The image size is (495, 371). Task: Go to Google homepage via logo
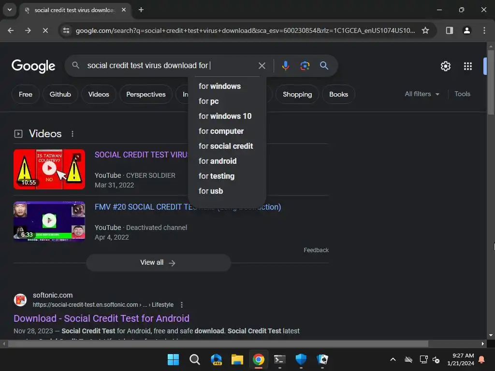(33, 66)
